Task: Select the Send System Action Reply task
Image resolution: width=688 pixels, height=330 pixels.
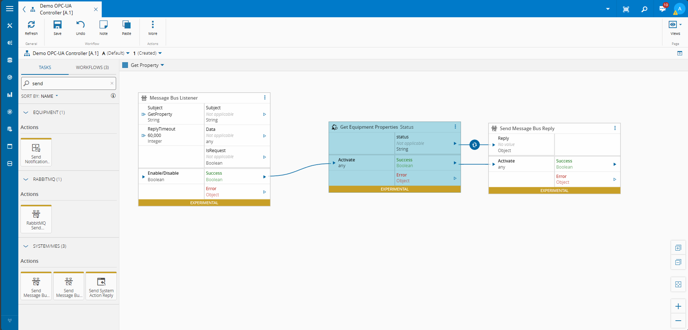Action: (101, 286)
